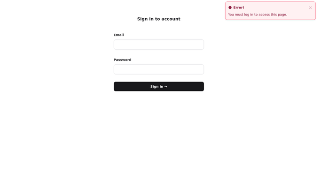Click the circular alert icon beside 'Error!'
The image size is (321, 180).
[x=230, y=7]
